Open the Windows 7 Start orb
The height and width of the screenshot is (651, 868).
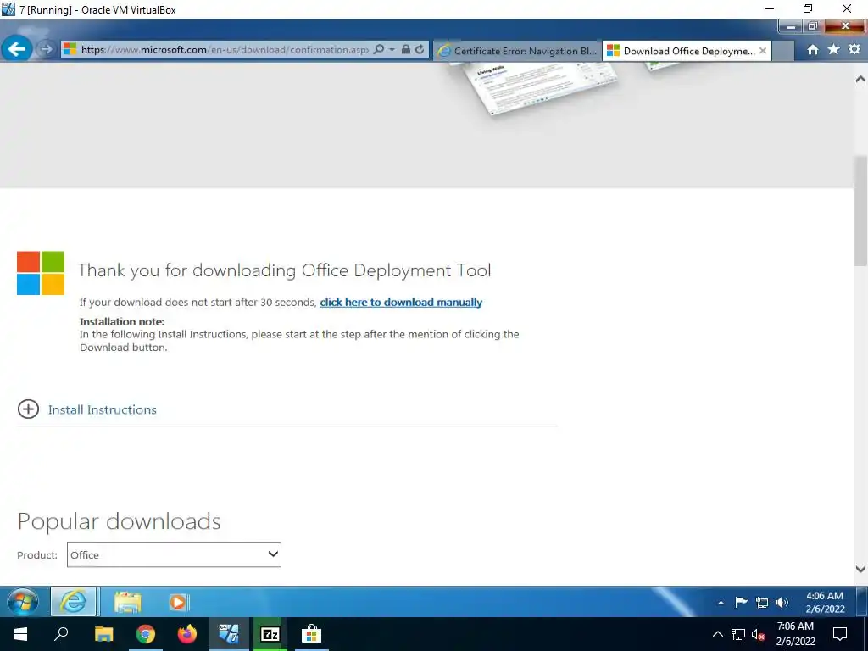pyautogui.click(x=23, y=602)
